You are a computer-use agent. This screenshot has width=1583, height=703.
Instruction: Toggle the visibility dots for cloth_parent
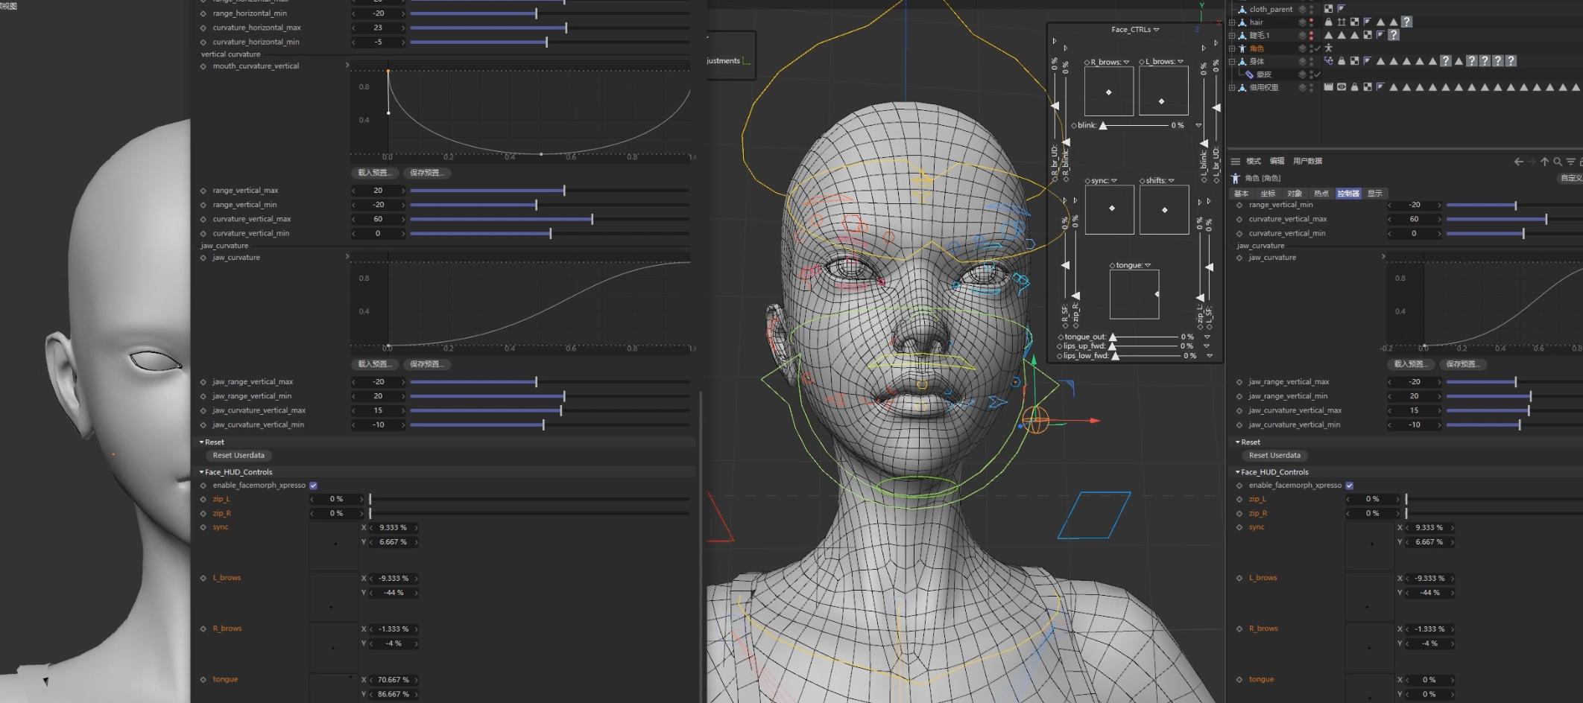pyautogui.click(x=1312, y=9)
